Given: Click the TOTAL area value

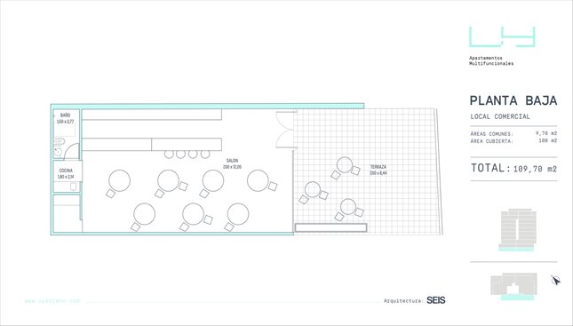Looking at the screenshot, I should [535, 169].
